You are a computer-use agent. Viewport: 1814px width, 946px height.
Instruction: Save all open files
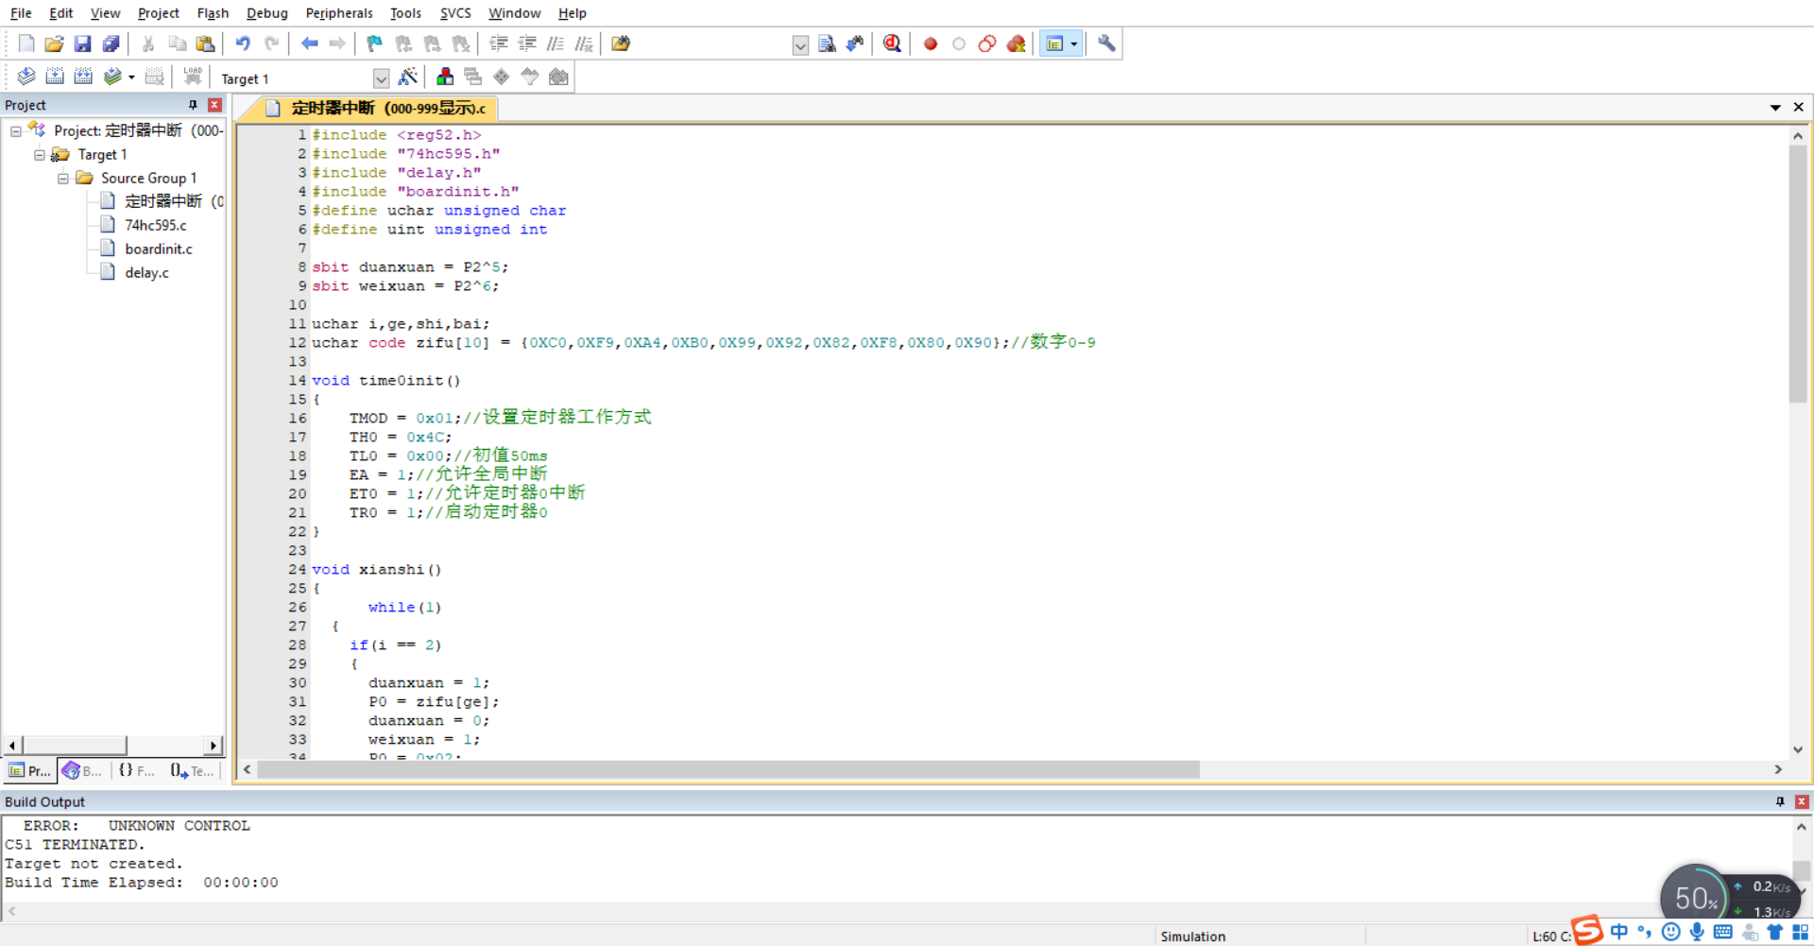click(x=111, y=43)
